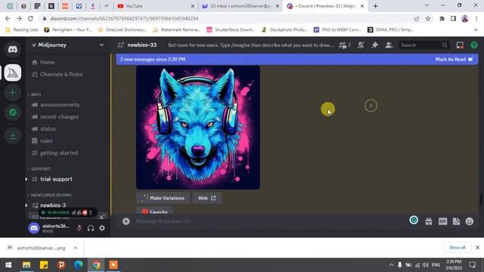Open ShutterStock Downl... bookmark
The height and width of the screenshot is (272, 484).
coord(231,30)
